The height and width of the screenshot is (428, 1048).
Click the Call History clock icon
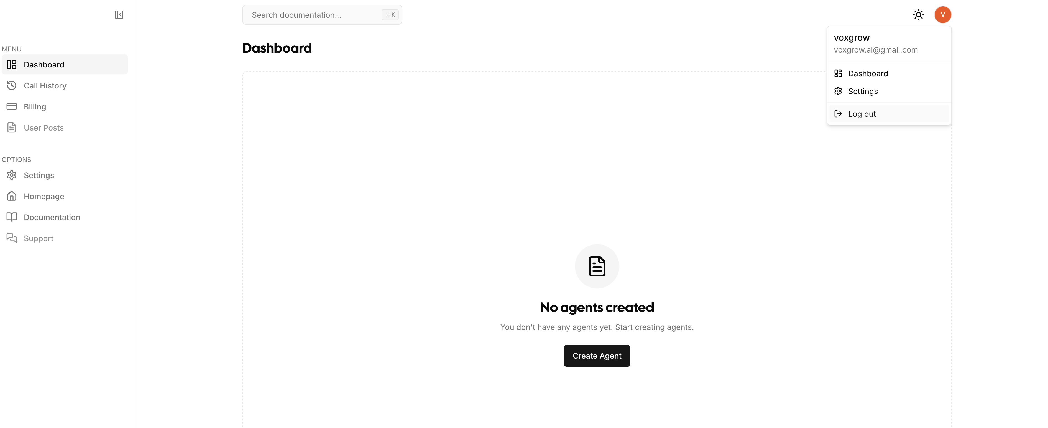point(12,85)
